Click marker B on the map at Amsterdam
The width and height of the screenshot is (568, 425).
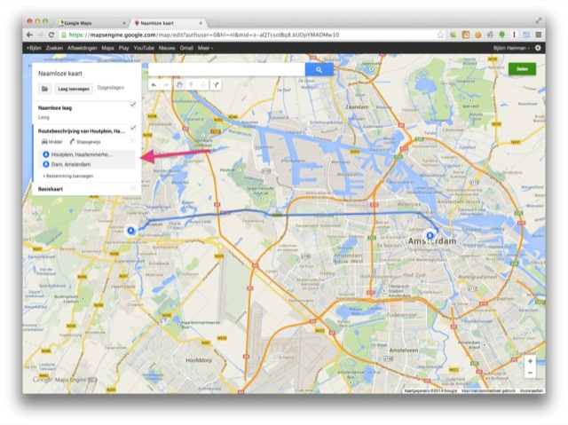click(430, 236)
